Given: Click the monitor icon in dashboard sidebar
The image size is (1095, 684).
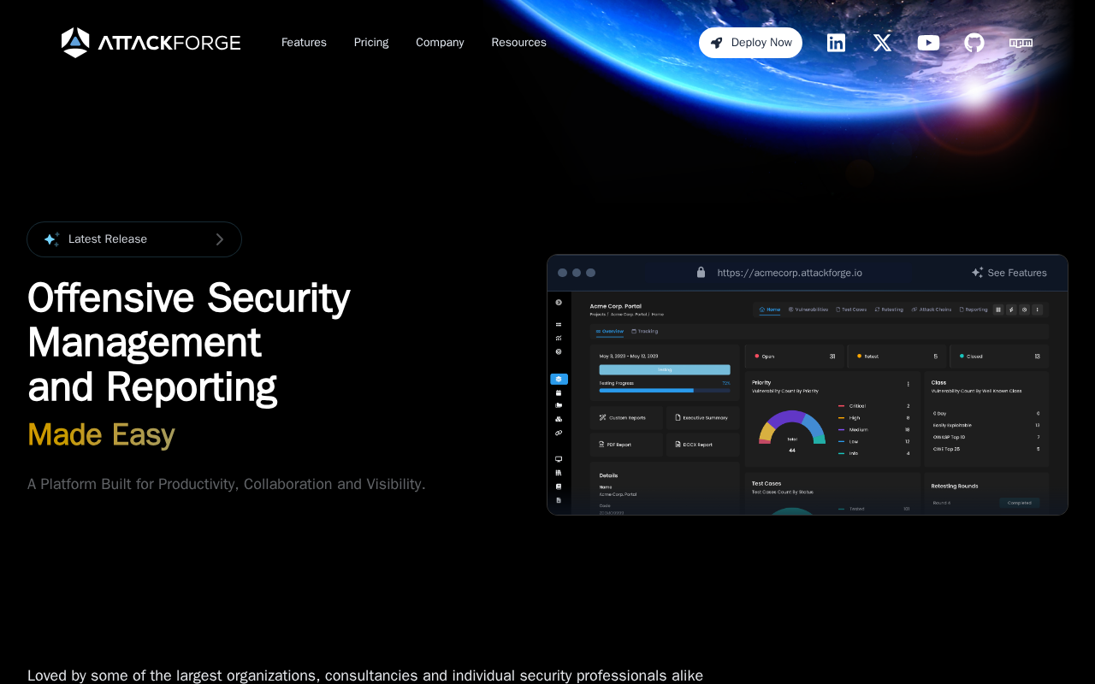Looking at the screenshot, I should (559, 459).
